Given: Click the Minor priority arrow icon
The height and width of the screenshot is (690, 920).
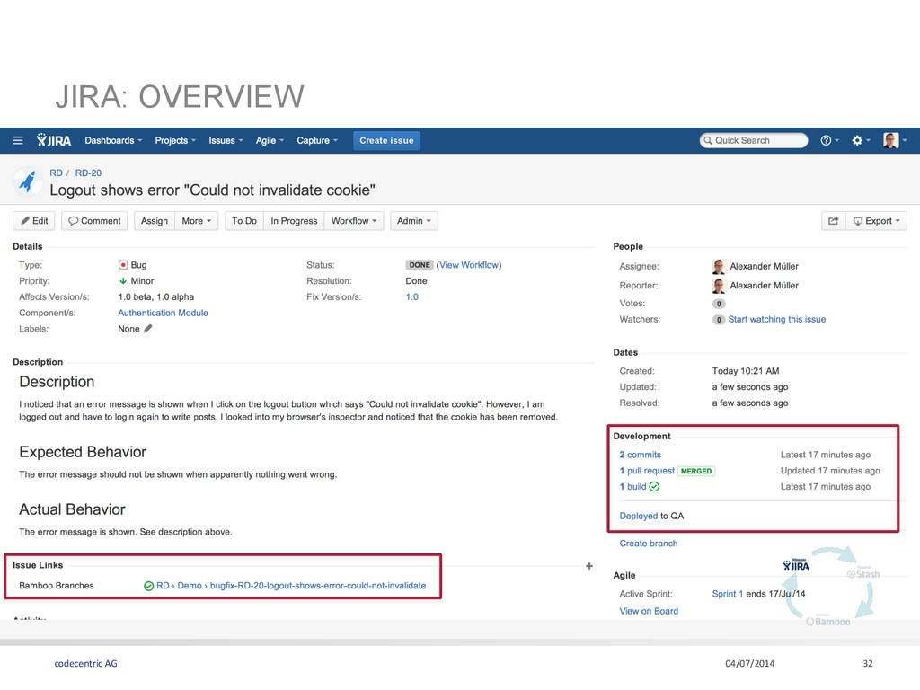Looking at the screenshot, I should [122, 281].
